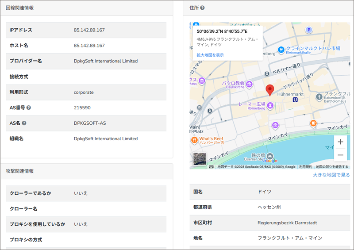Click the keyboard shortcuts icon on map
The height and width of the screenshot is (250, 354).
click(212, 167)
